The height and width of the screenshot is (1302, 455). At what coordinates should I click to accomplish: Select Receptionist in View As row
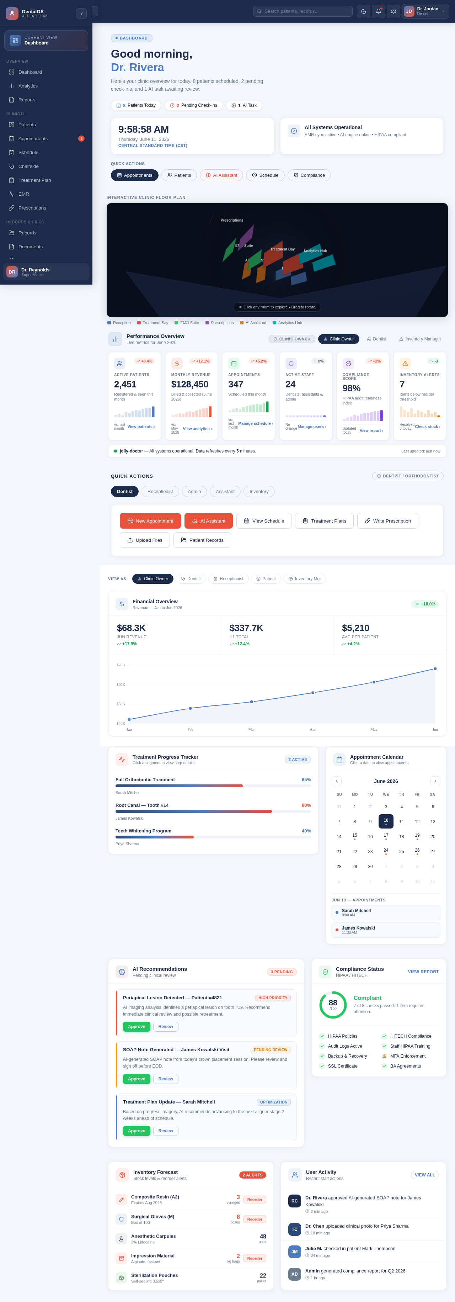228,579
